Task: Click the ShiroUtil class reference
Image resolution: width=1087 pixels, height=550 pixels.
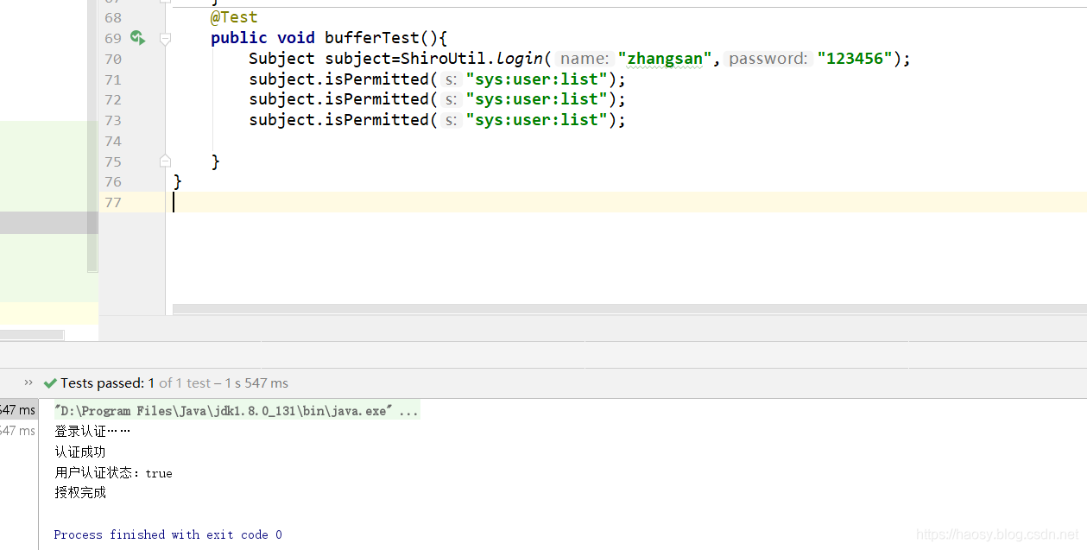Action: click(x=444, y=59)
